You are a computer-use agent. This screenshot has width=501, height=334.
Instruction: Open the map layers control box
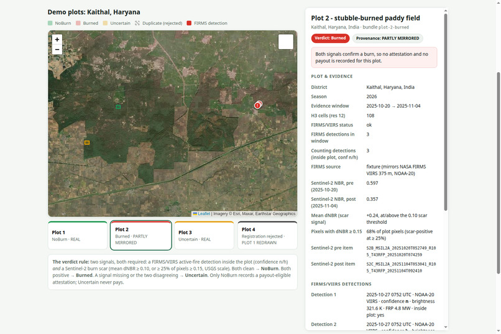[x=286, y=42]
